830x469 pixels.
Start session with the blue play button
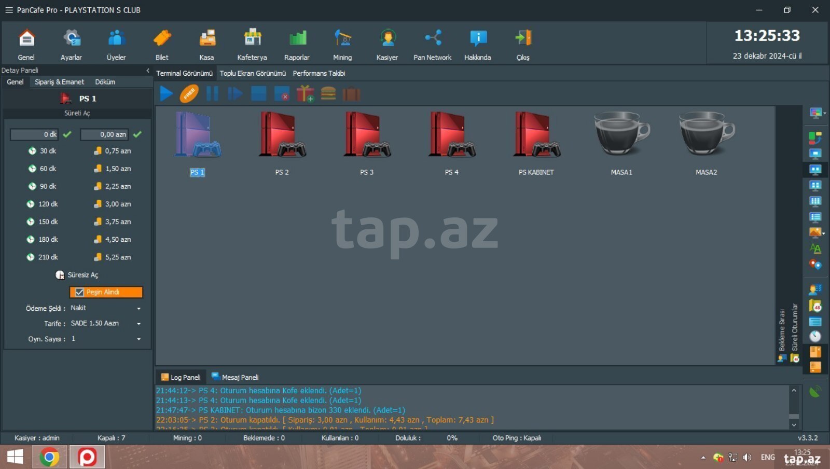[x=166, y=94]
